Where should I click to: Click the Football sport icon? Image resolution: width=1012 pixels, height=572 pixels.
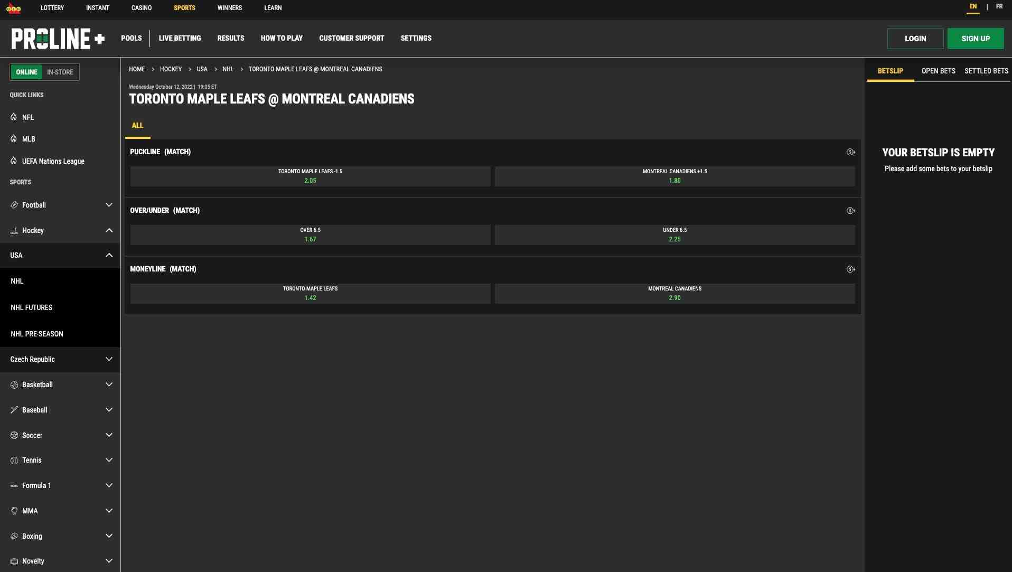point(14,205)
